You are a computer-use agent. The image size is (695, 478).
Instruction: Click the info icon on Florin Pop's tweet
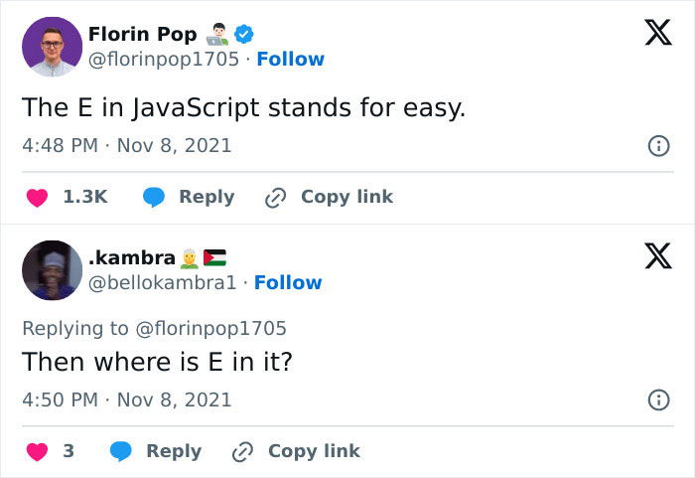pyautogui.click(x=657, y=146)
